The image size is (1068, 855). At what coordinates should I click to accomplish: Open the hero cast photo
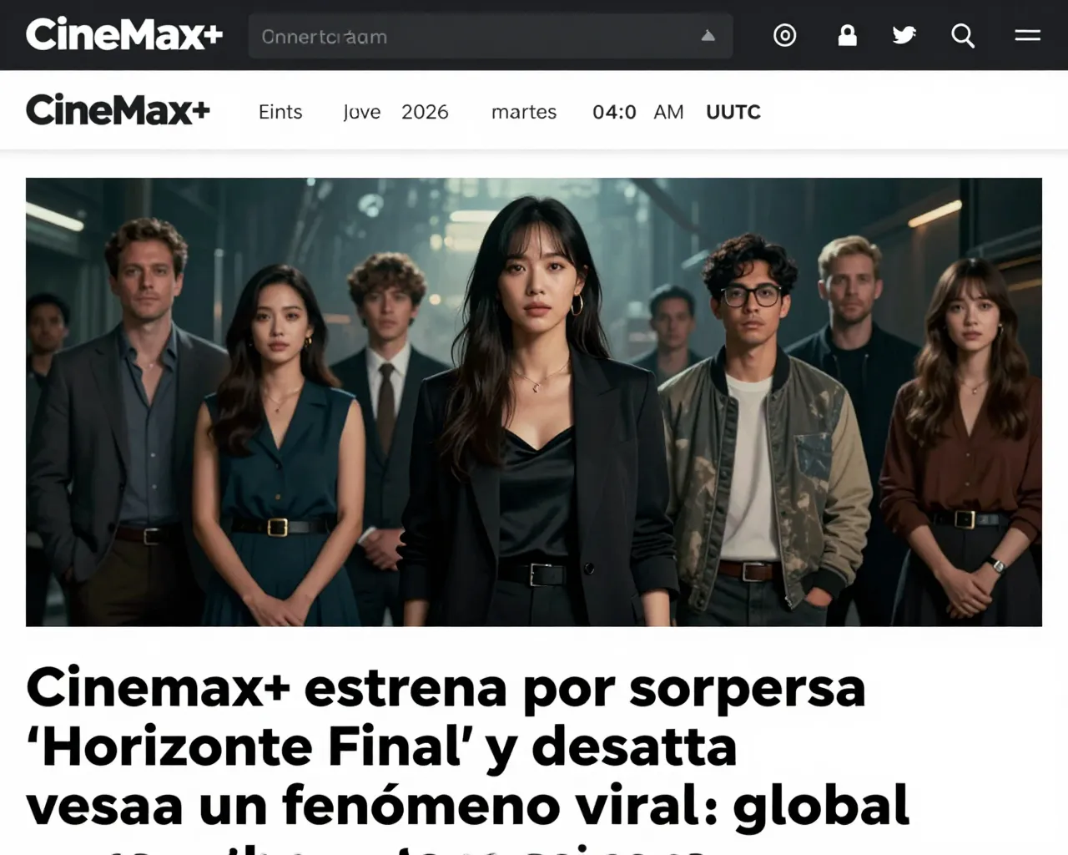pyautogui.click(x=534, y=402)
